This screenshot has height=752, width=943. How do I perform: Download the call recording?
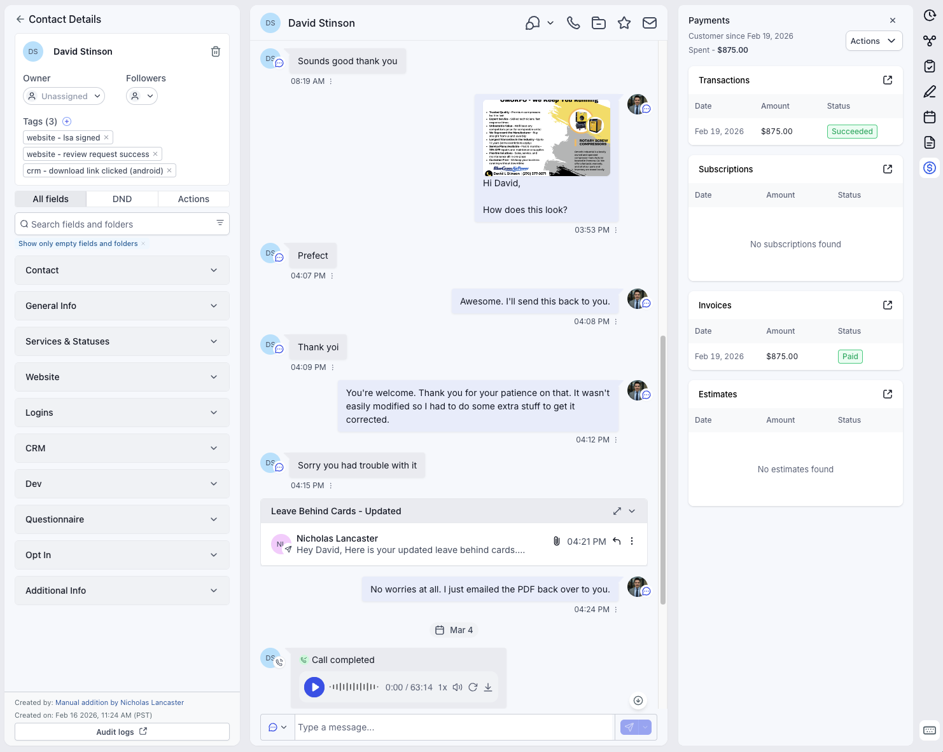(488, 687)
